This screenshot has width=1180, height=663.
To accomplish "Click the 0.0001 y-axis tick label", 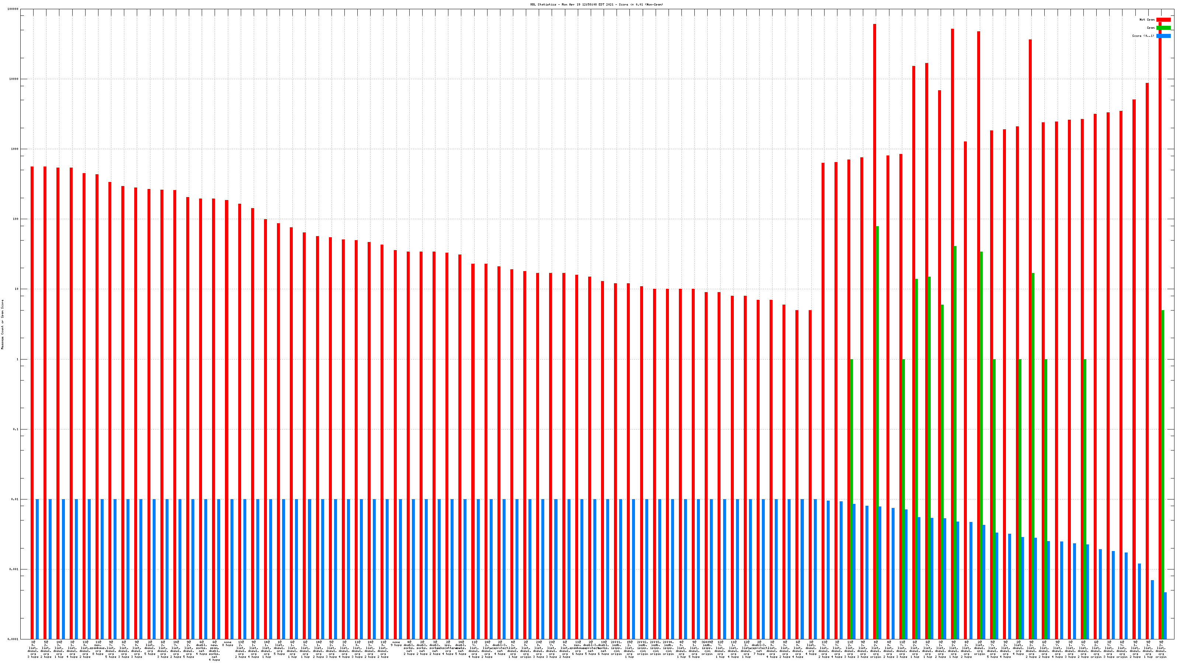I will pos(14,639).
